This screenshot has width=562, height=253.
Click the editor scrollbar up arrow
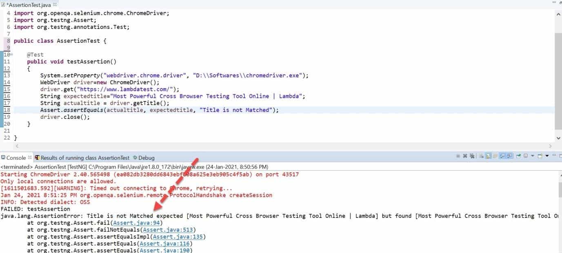[x=558, y=14]
